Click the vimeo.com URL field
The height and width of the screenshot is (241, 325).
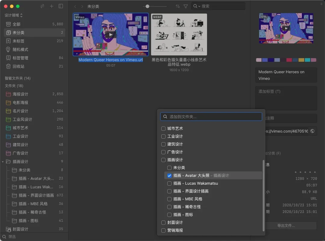[x=287, y=131]
